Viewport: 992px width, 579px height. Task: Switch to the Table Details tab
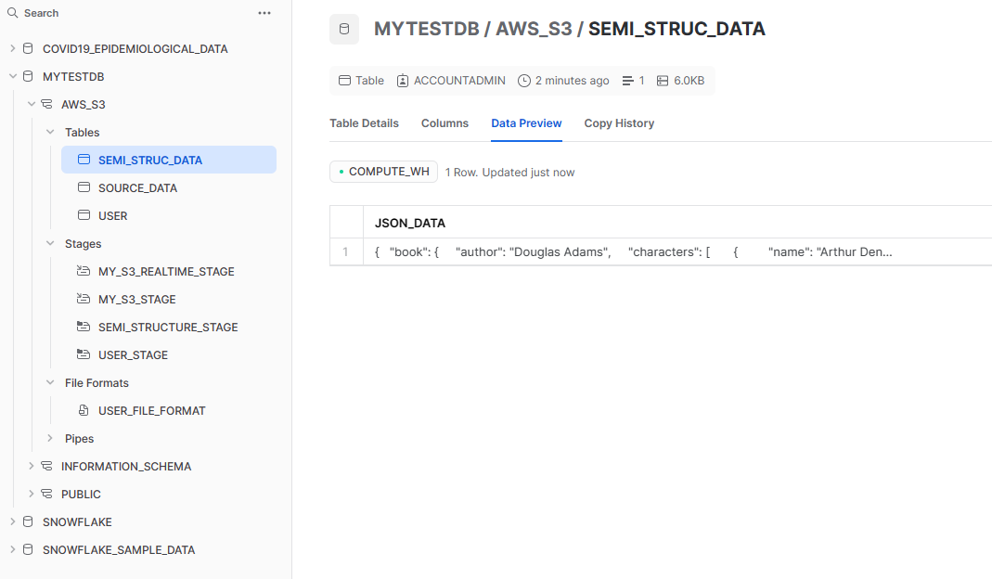[x=364, y=123]
